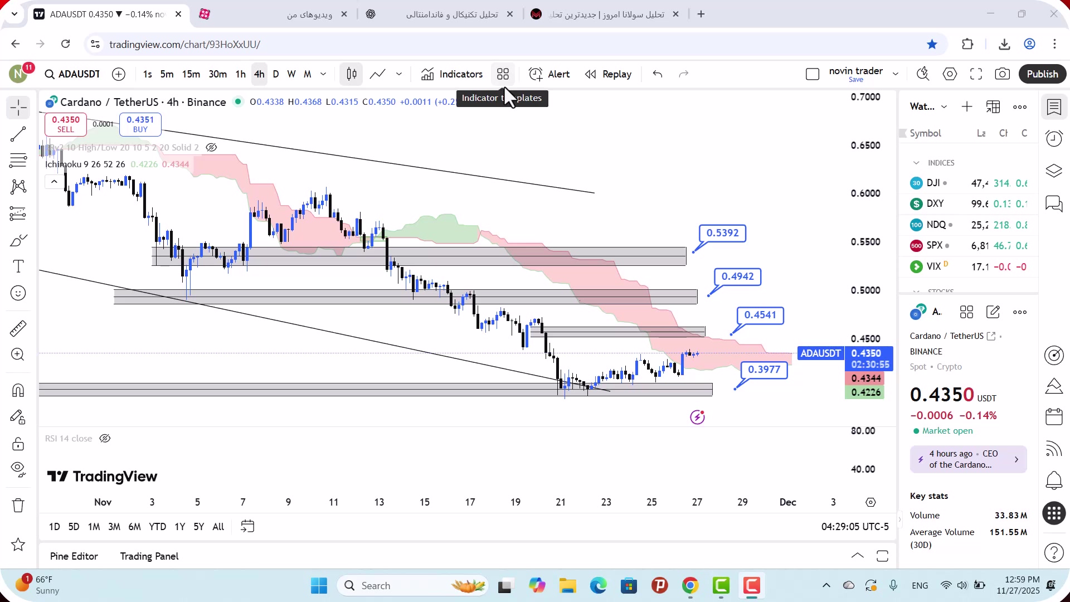1070x602 pixels.
Task: Activate the zoom in tool
Action: tap(18, 355)
